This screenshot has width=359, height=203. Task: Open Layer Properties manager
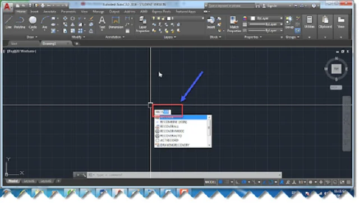(x=142, y=24)
